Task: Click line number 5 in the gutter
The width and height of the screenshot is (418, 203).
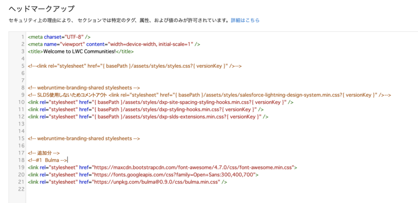Action: pyautogui.click(x=23, y=66)
